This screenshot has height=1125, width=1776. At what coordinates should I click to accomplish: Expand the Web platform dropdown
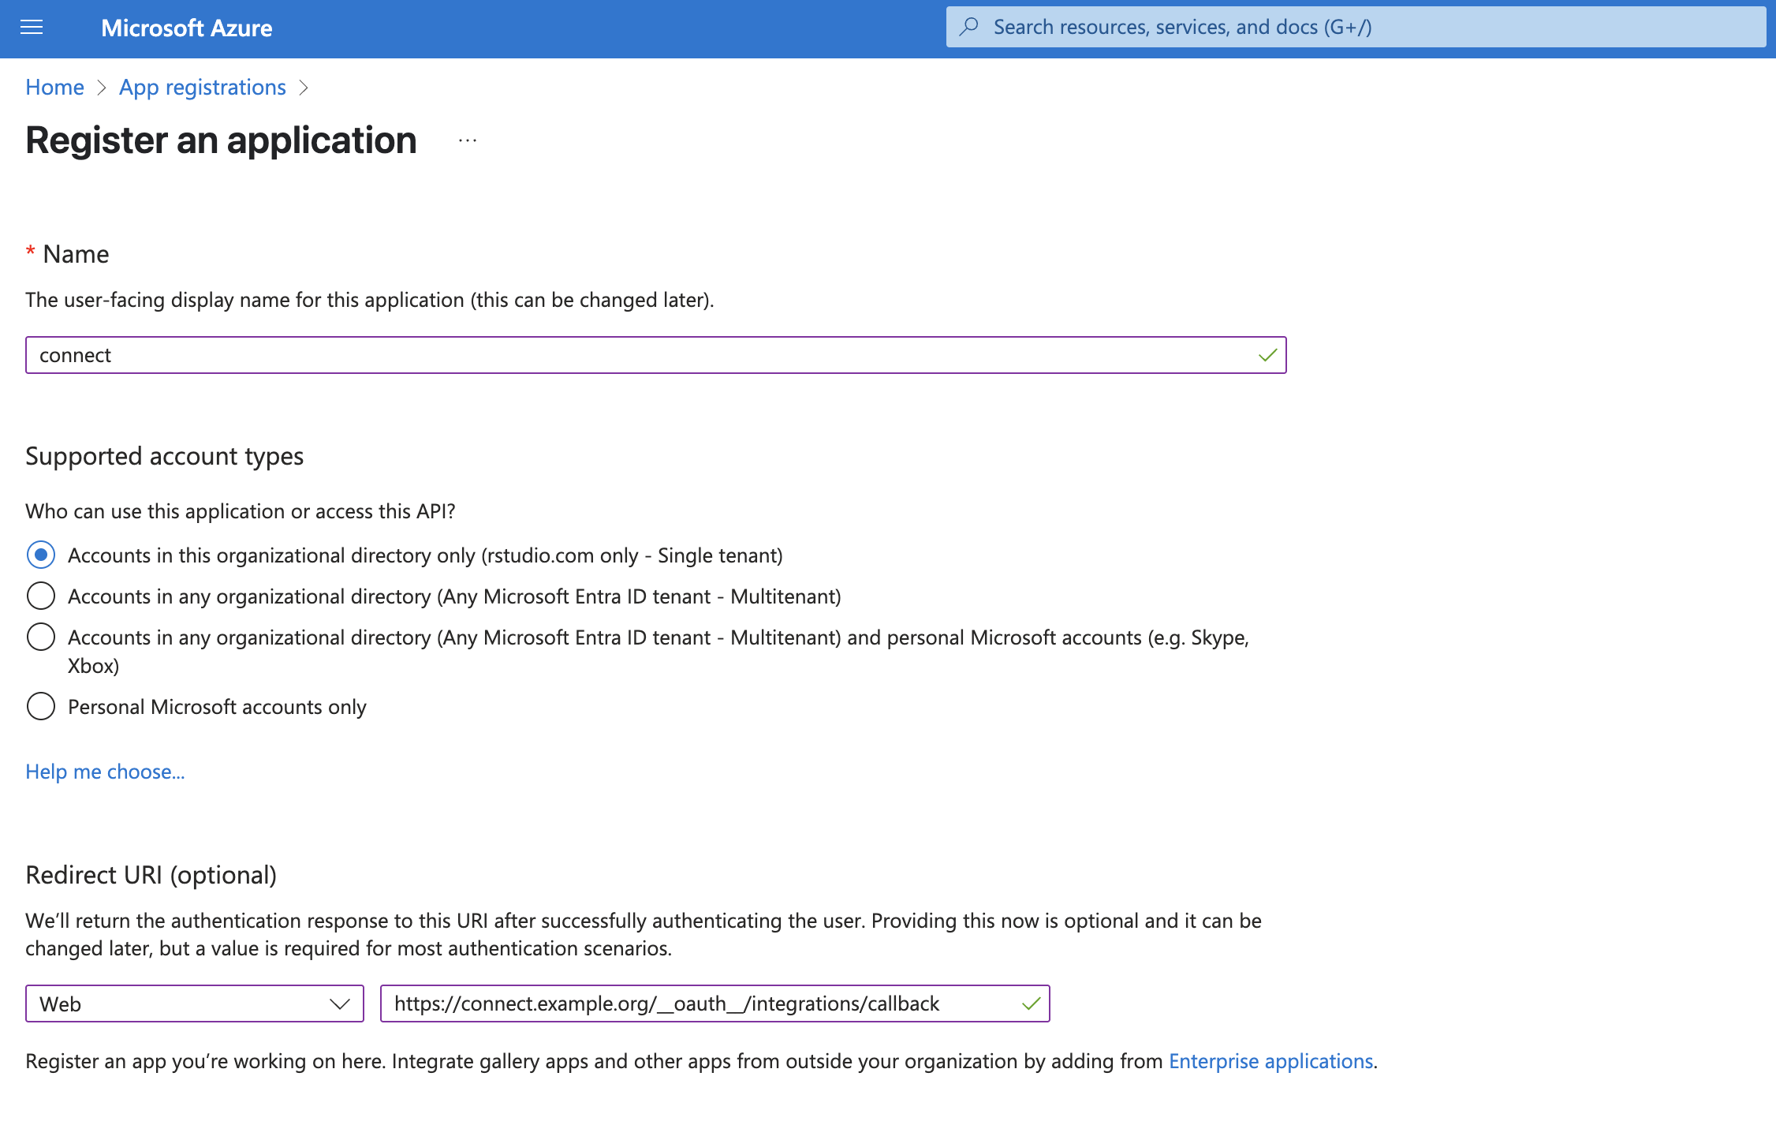(194, 1004)
